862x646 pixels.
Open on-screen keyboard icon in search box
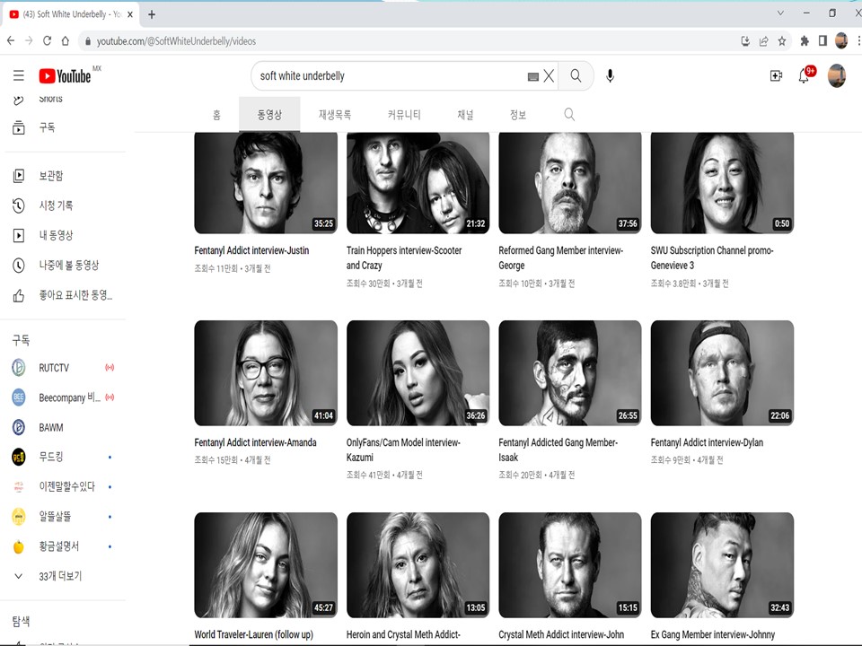click(x=532, y=77)
